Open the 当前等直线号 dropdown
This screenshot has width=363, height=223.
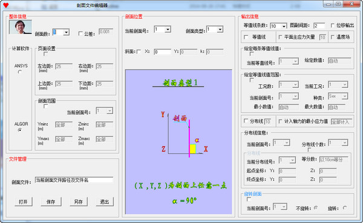[x=295, y=61]
